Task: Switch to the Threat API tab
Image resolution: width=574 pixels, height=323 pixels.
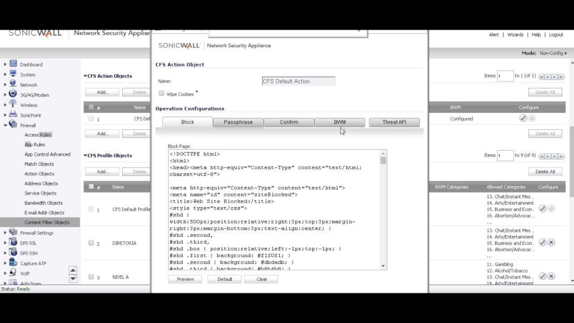Action: click(394, 122)
